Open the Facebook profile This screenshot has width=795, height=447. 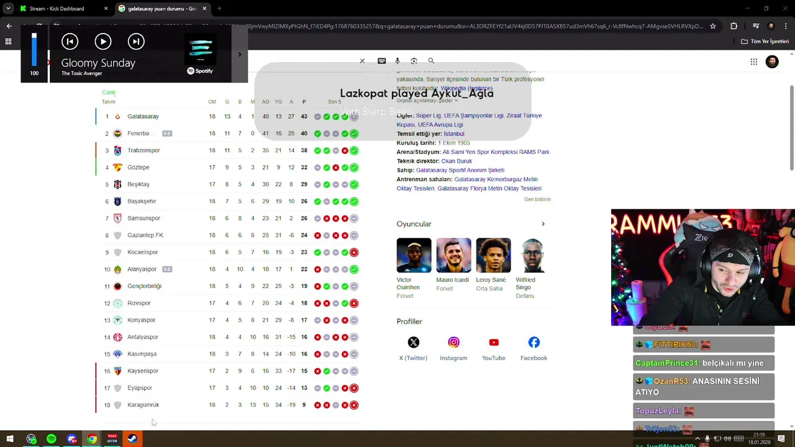coord(534,349)
